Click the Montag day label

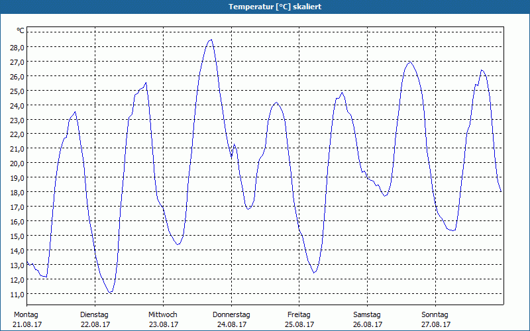(26, 314)
